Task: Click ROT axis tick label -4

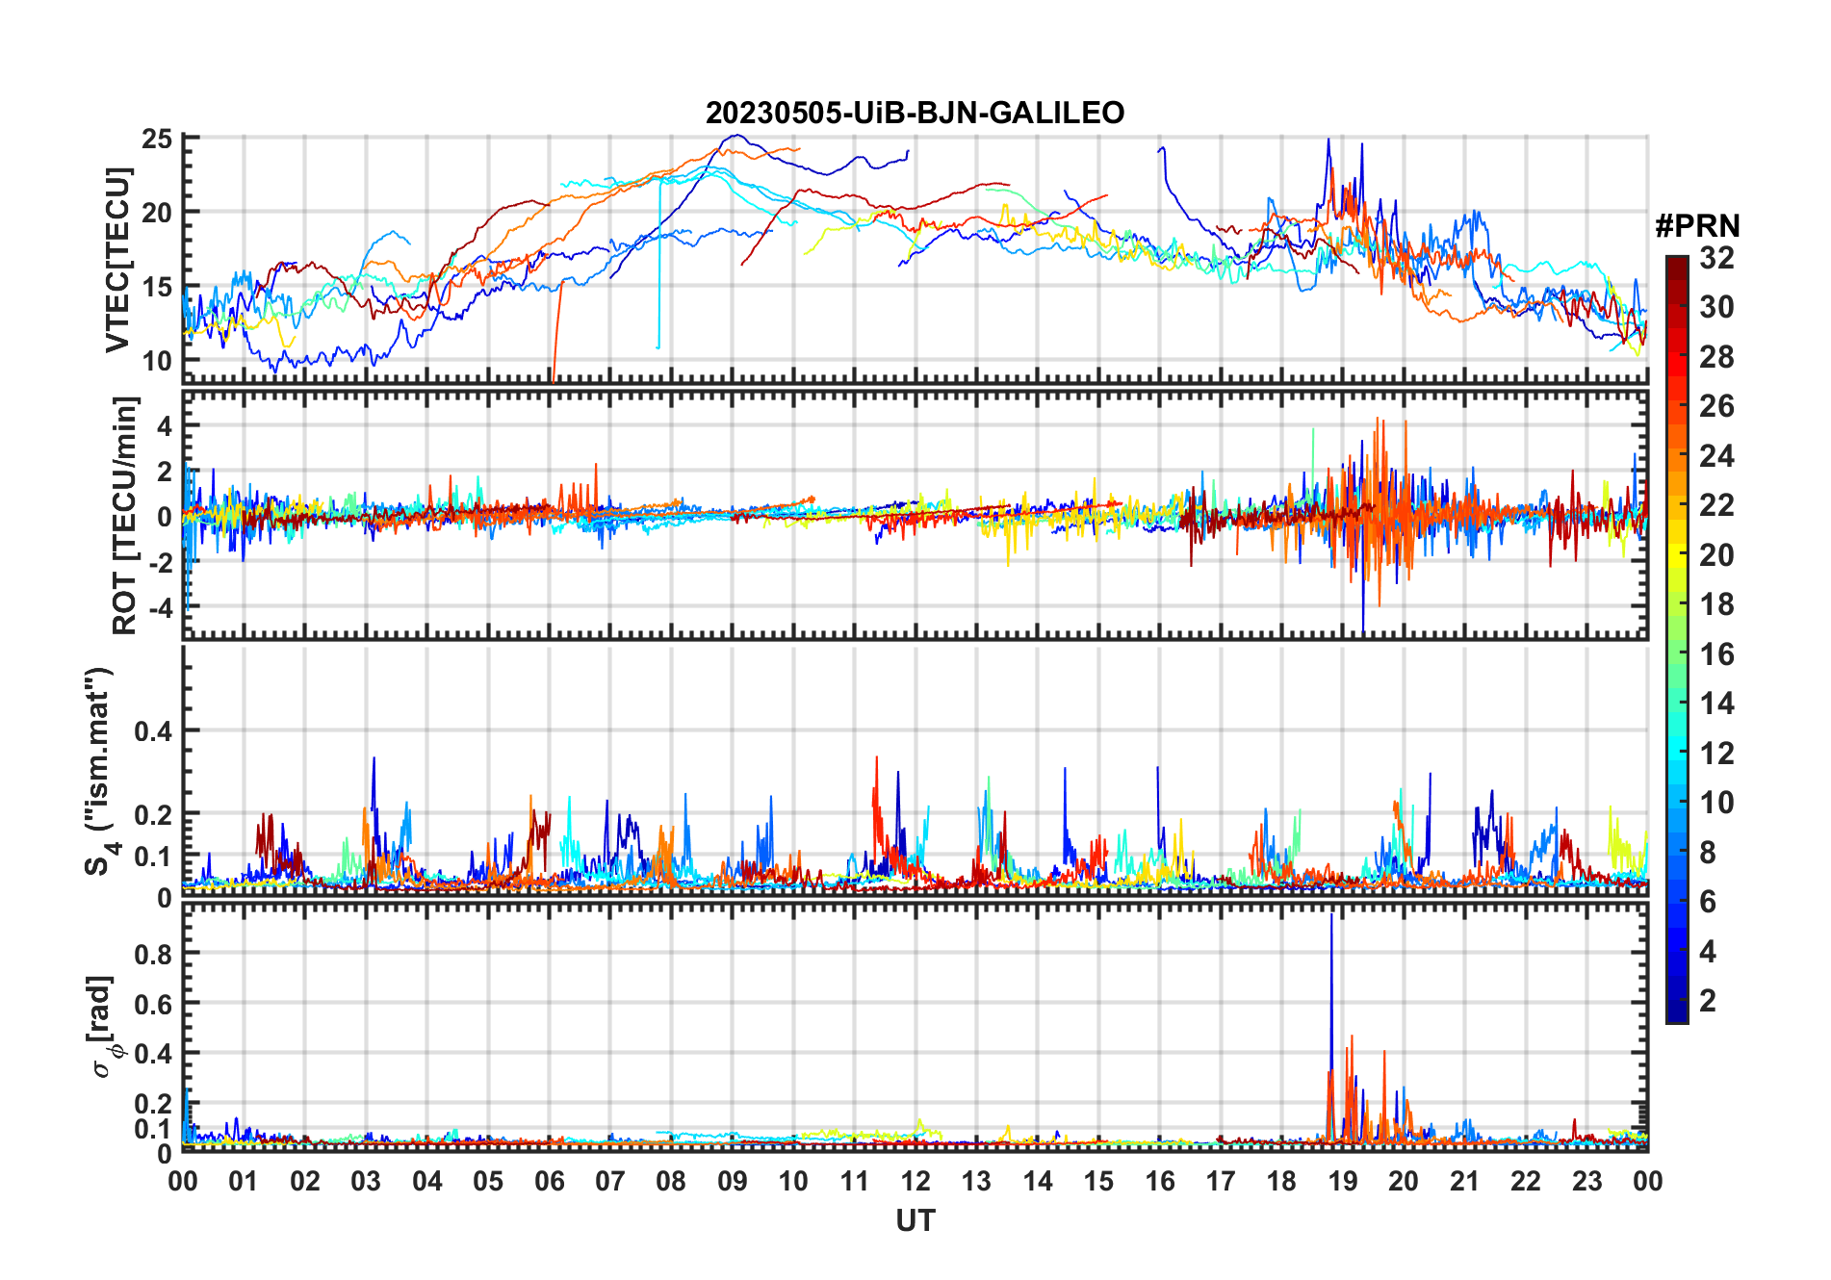Action: [x=159, y=608]
